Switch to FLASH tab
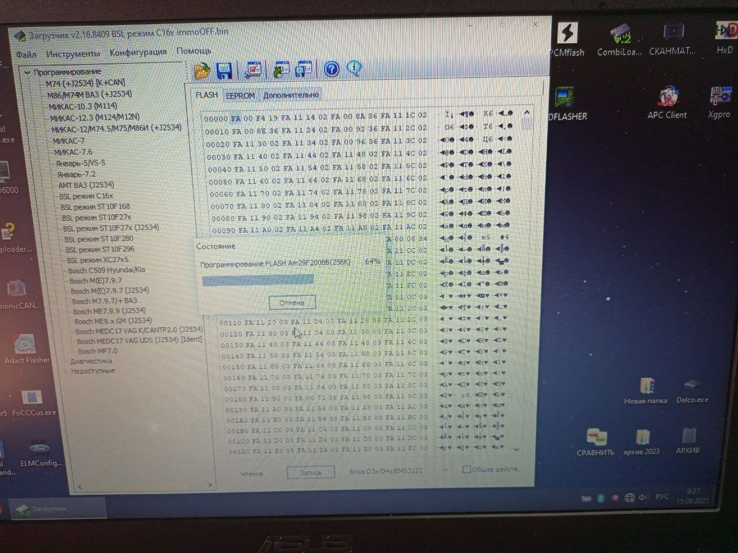This screenshot has width=738, height=553. click(206, 95)
